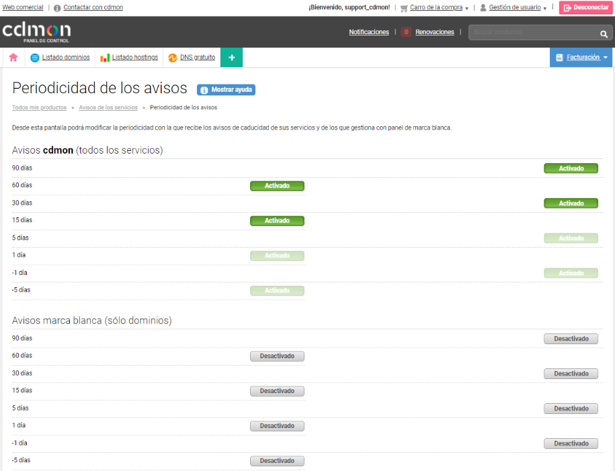Screen dimensions: 615x471
Task: Enable marca blanca 1 día notice
Action: (x=278, y=425)
